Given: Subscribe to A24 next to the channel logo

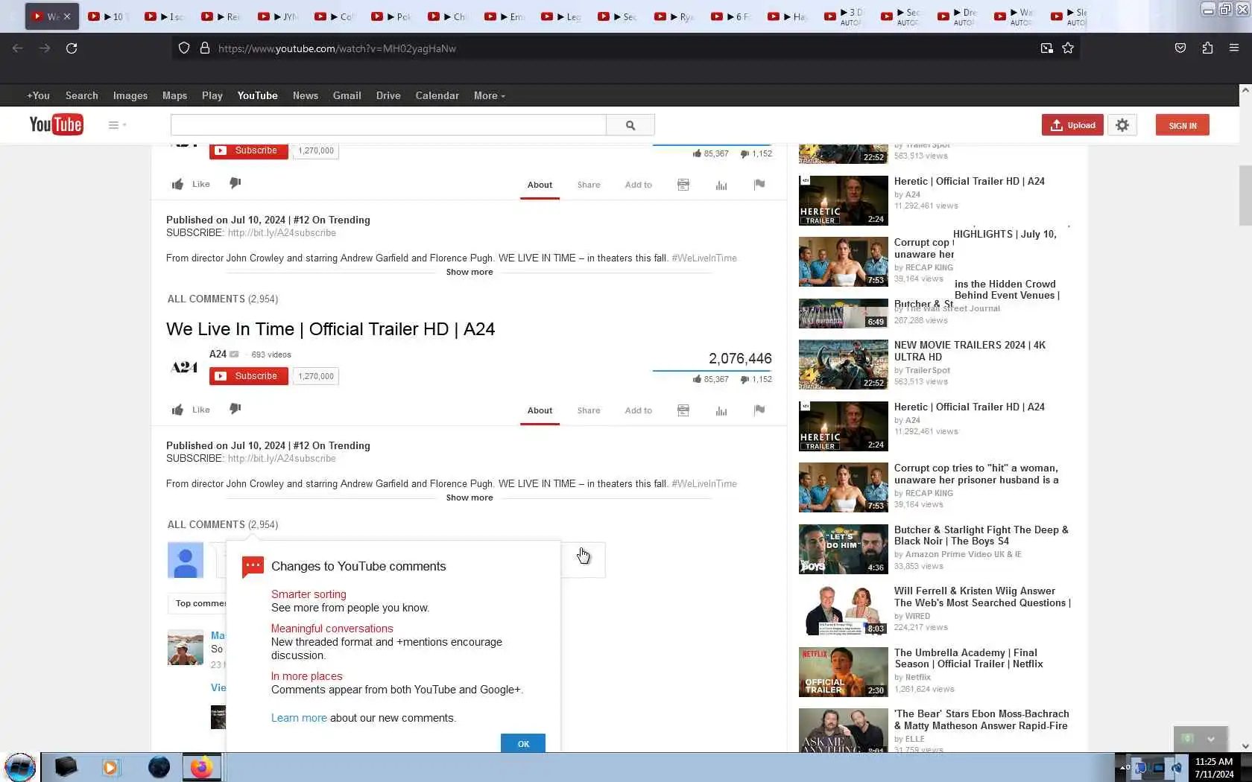Looking at the screenshot, I should pos(249,376).
